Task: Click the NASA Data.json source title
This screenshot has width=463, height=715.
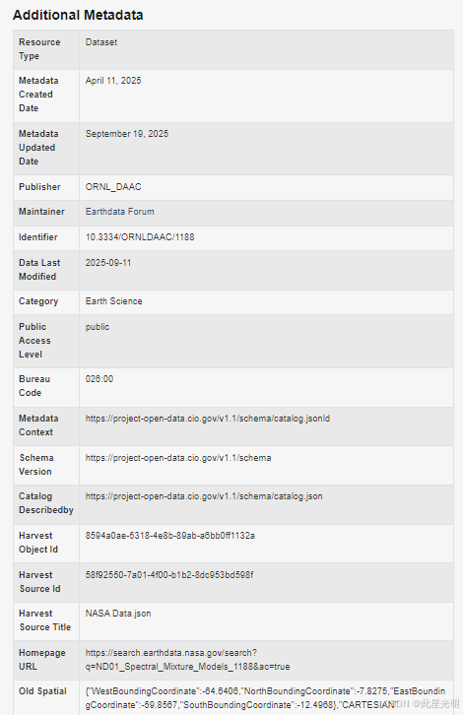Action: pos(118,614)
